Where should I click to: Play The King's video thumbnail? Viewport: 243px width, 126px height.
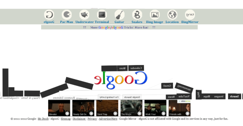(131, 108)
